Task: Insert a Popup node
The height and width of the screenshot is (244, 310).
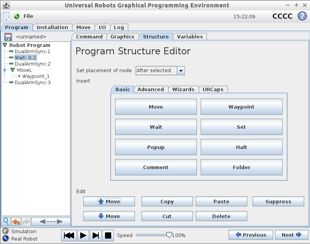Action: 156,147
